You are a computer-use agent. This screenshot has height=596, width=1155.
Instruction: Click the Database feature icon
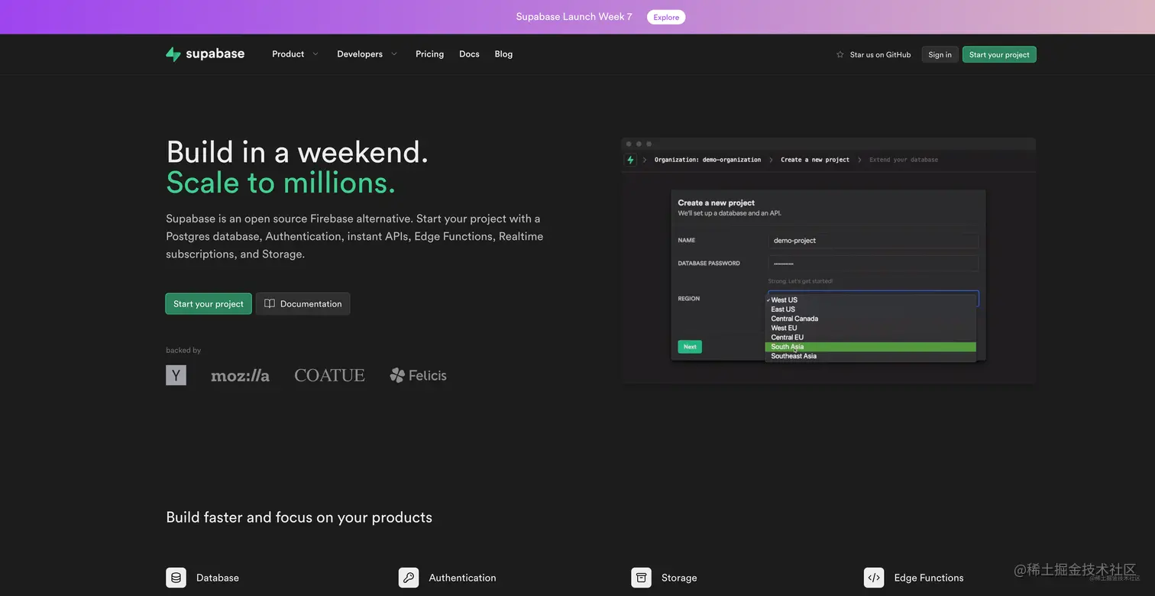[176, 578]
